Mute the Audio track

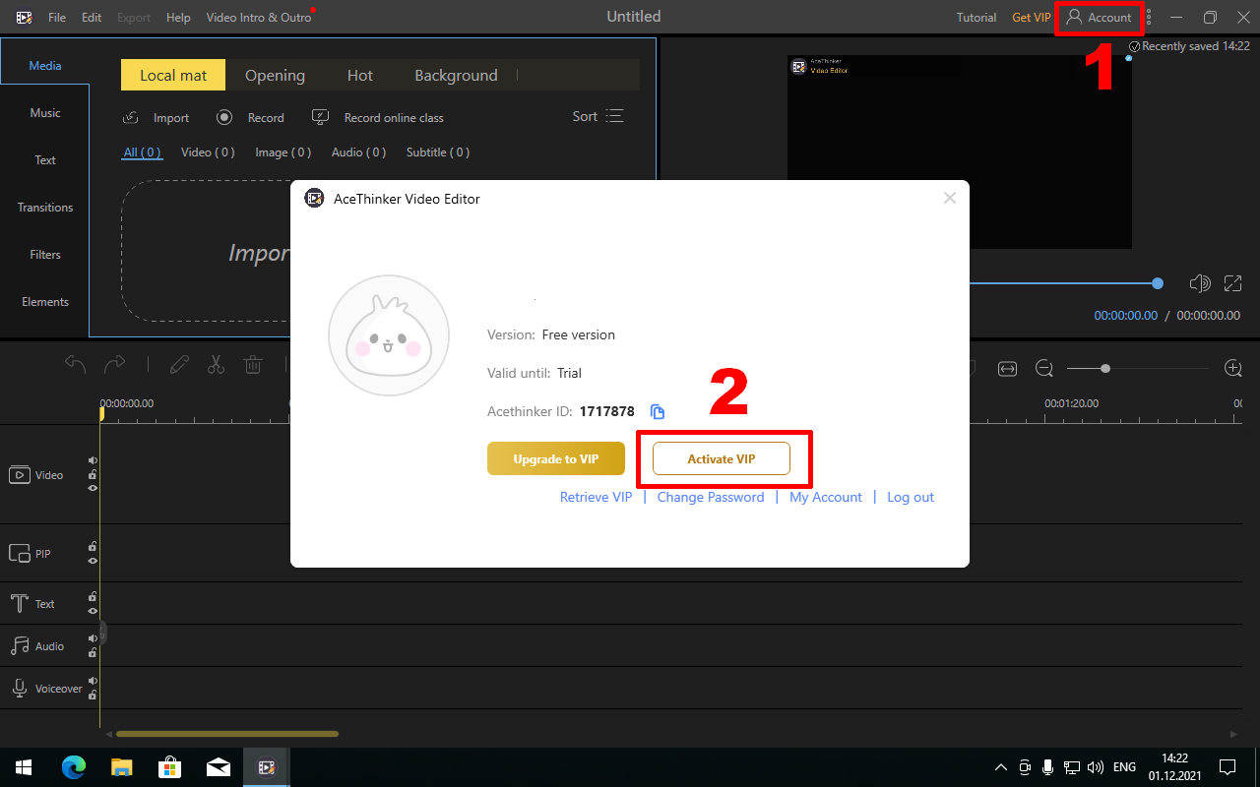tap(93, 638)
